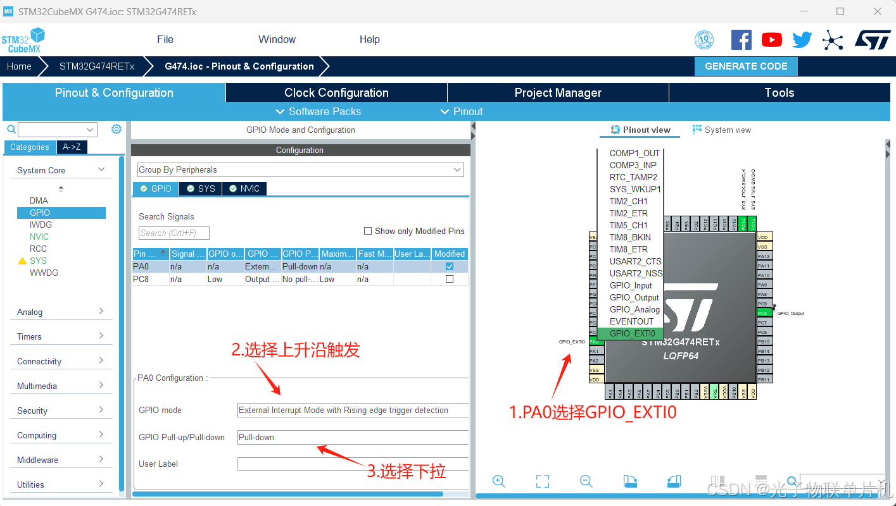Zoom out of the pinout view

pyautogui.click(x=586, y=481)
